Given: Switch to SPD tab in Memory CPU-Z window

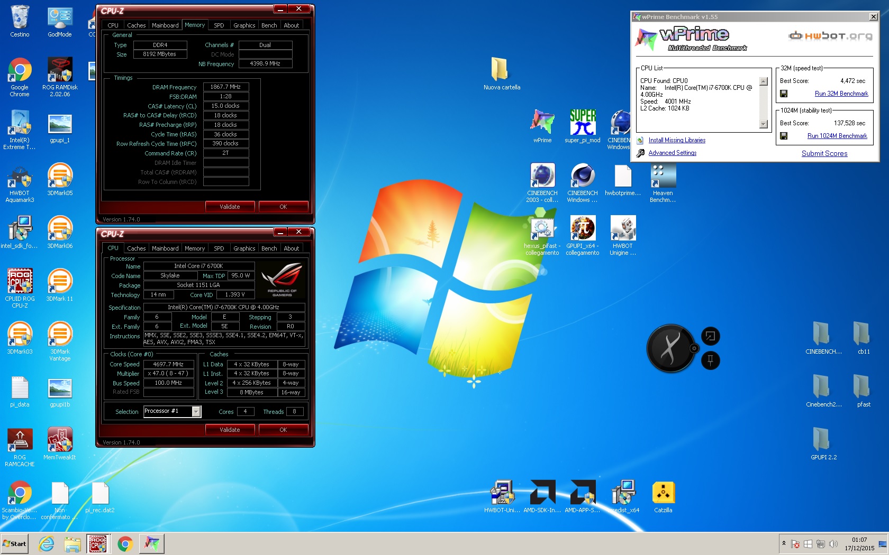Looking at the screenshot, I should click(x=219, y=25).
